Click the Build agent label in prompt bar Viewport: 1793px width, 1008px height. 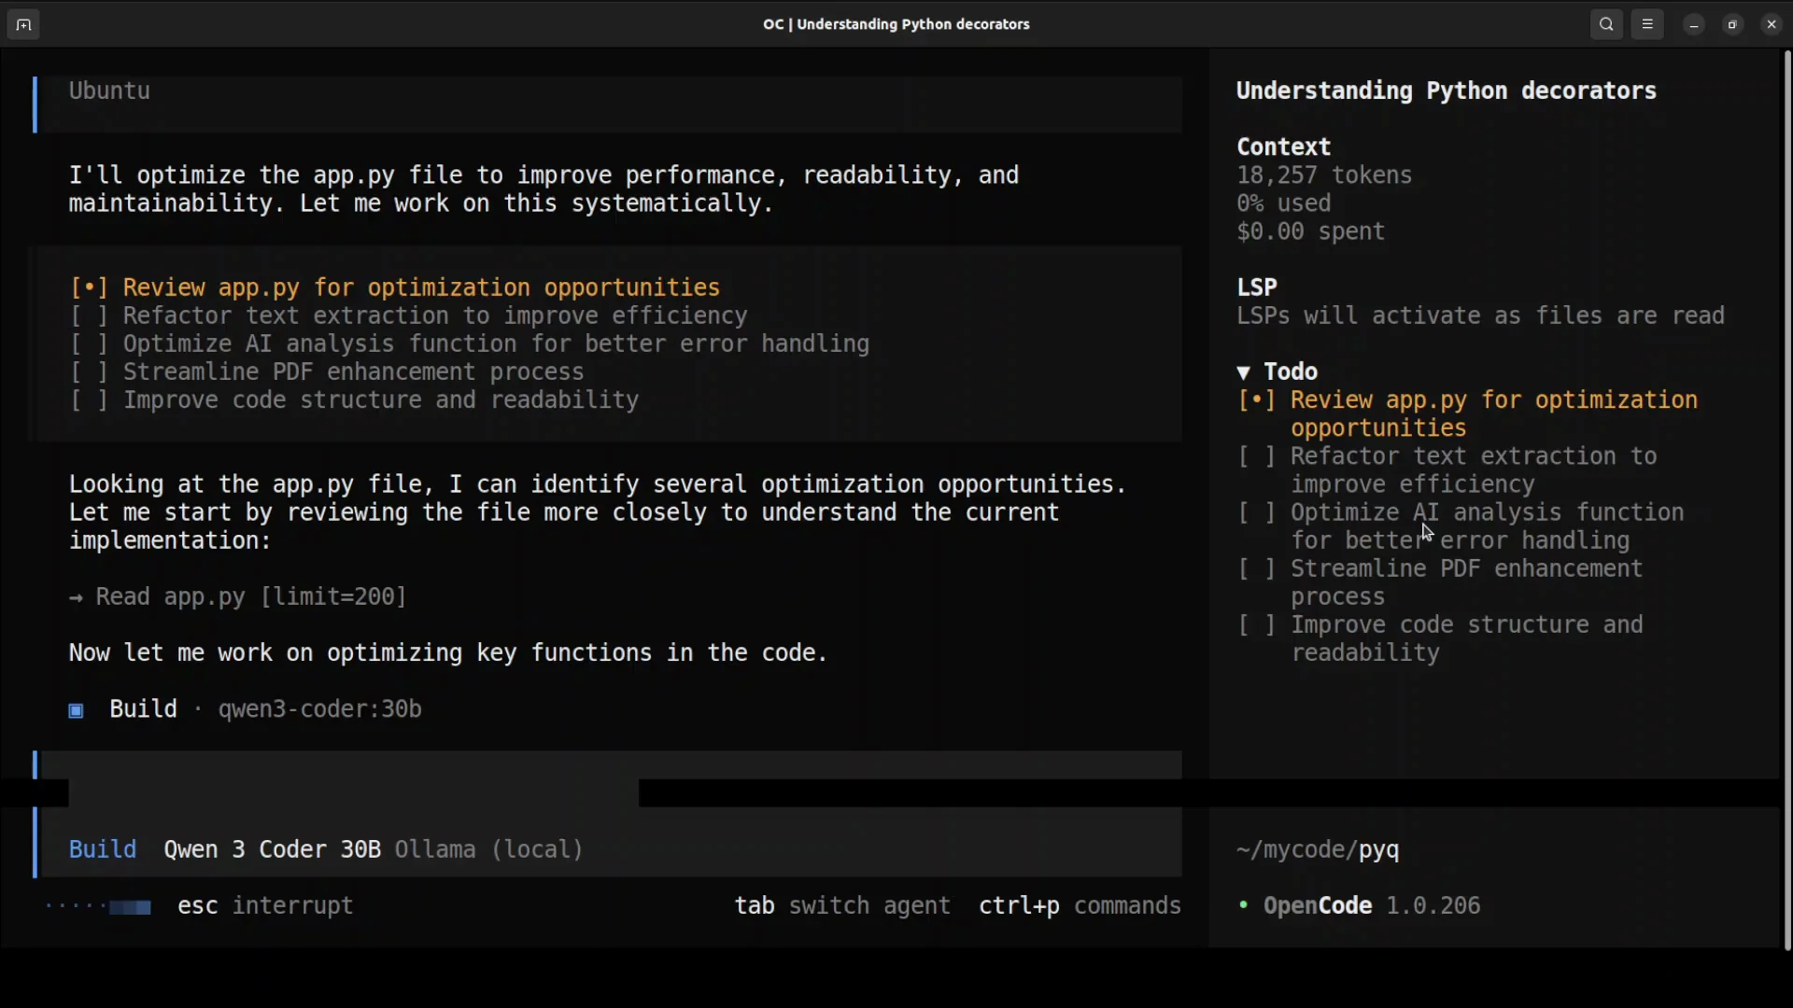(103, 849)
